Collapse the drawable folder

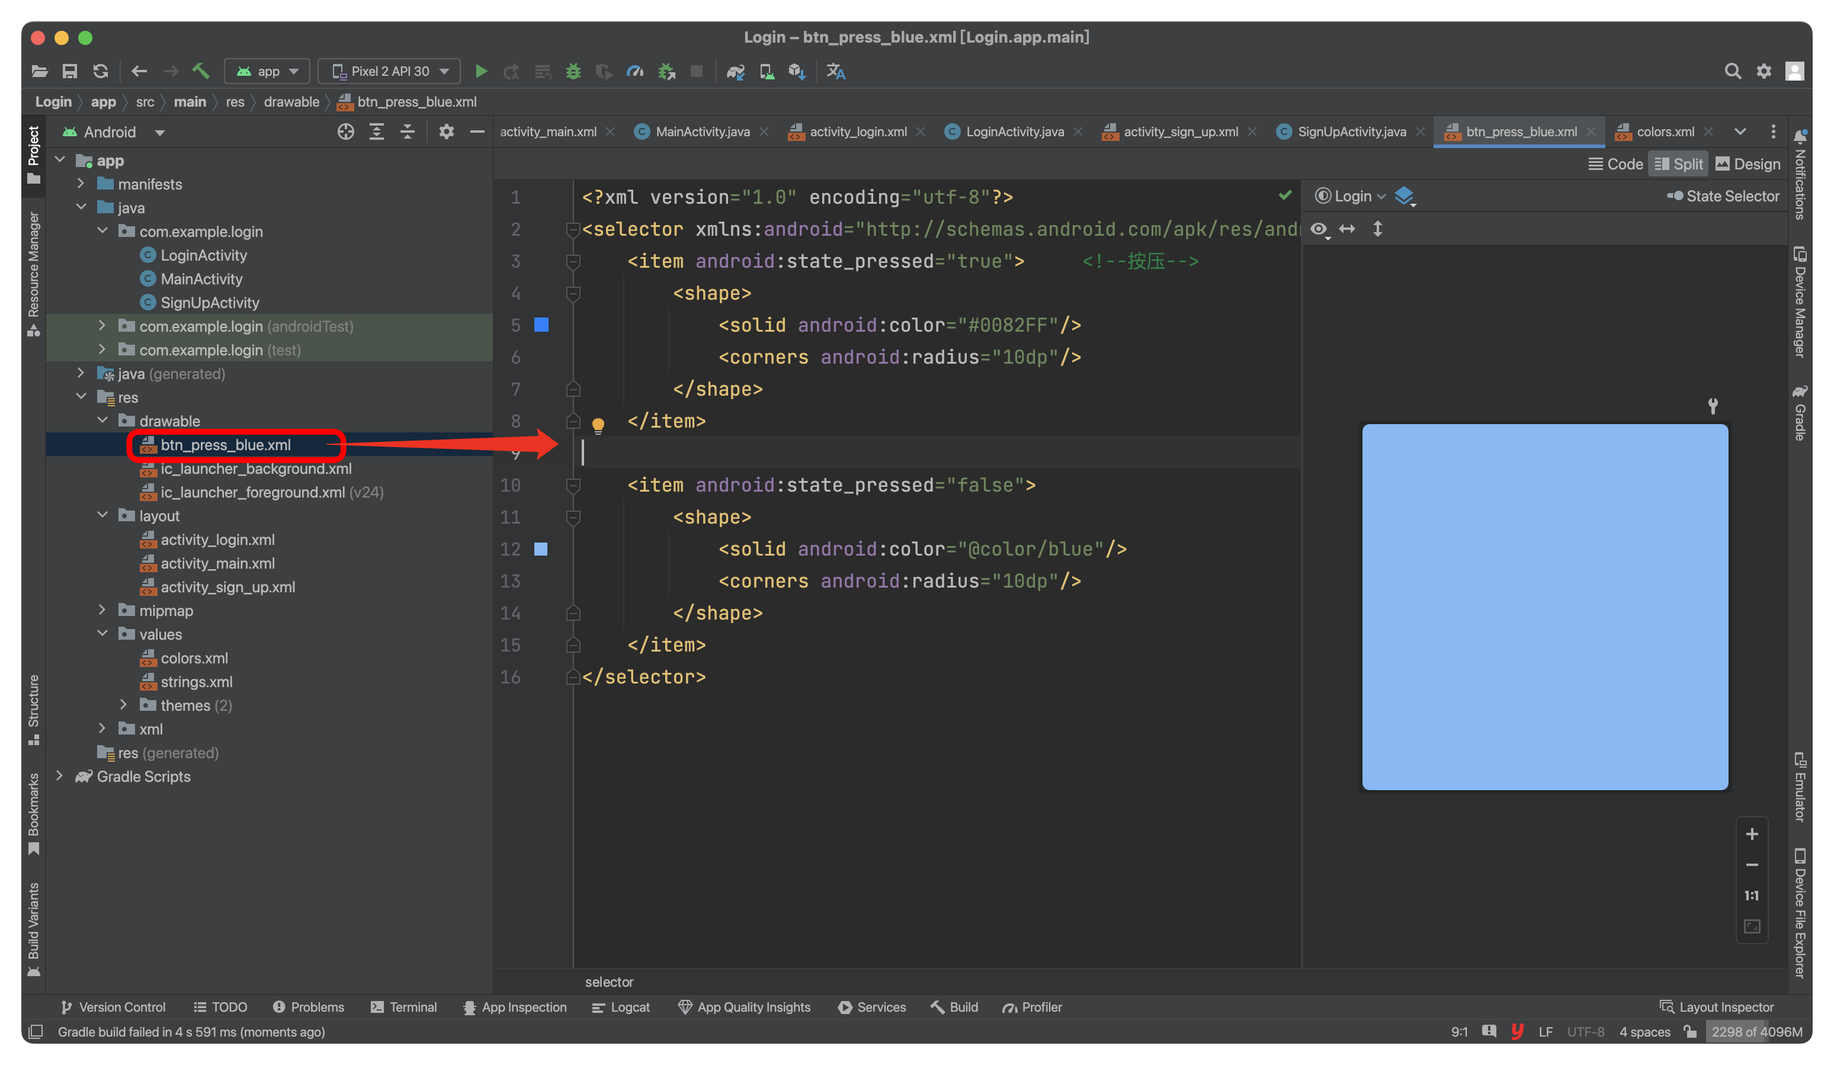pos(102,421)
